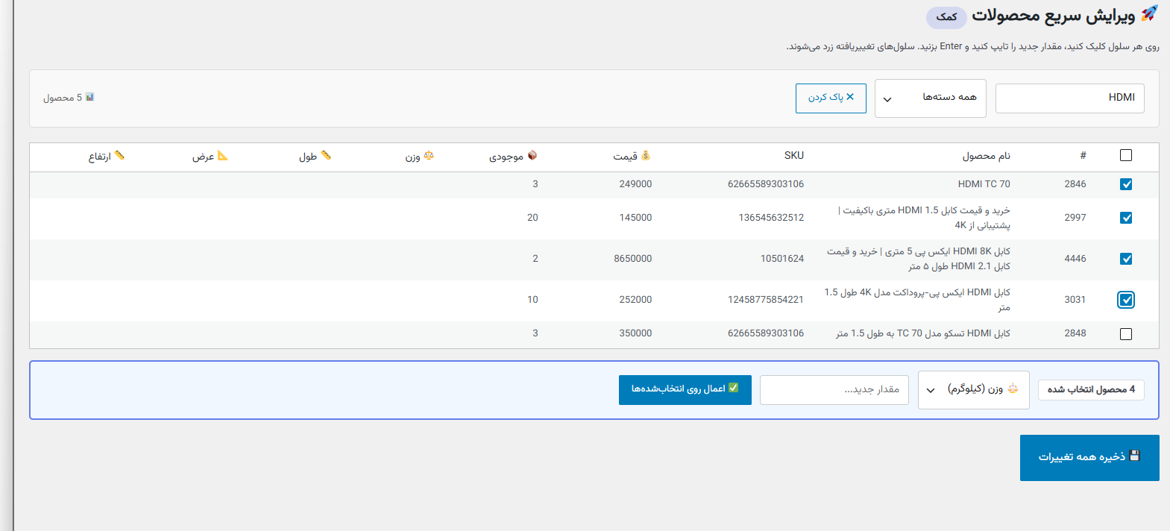Click the ID cell 2997

1075,218
